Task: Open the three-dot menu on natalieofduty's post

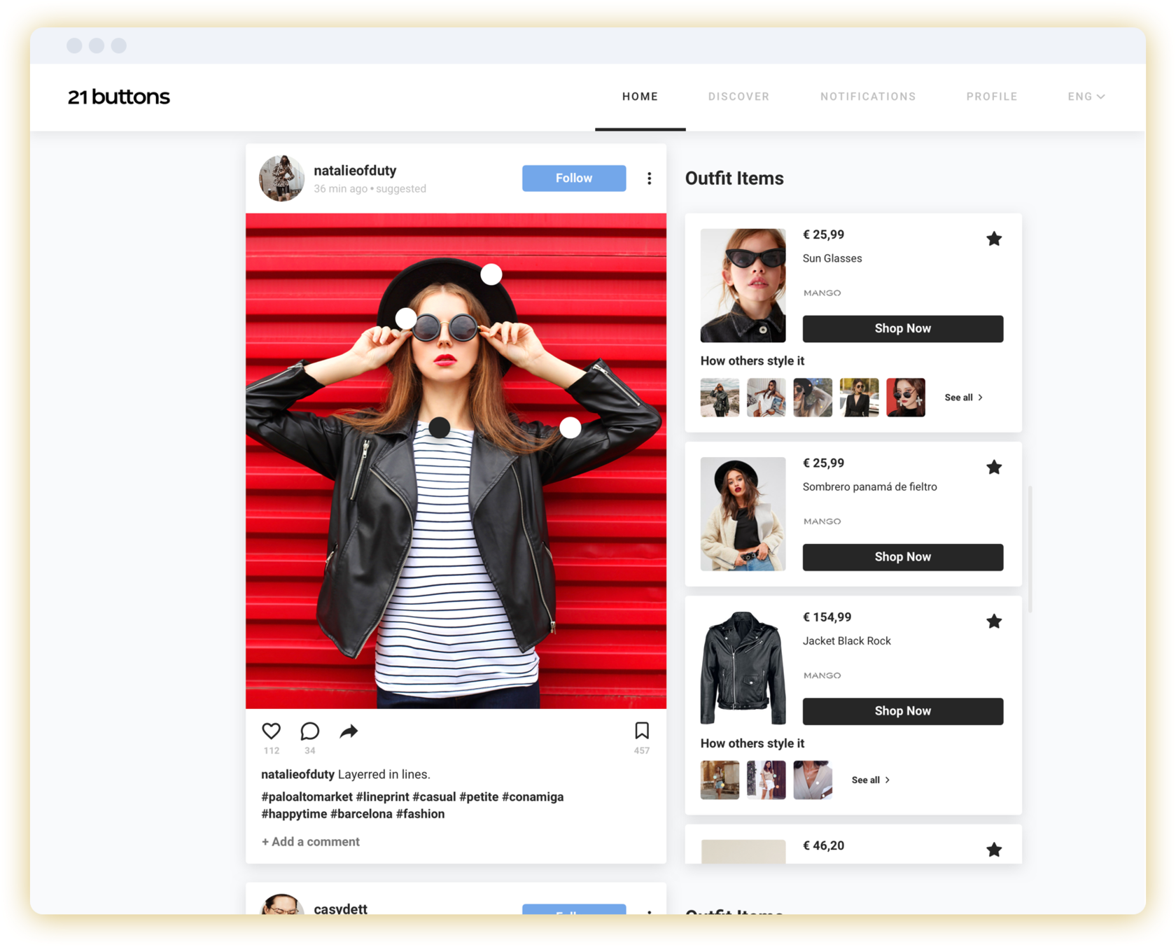Action: click(650, 178)
